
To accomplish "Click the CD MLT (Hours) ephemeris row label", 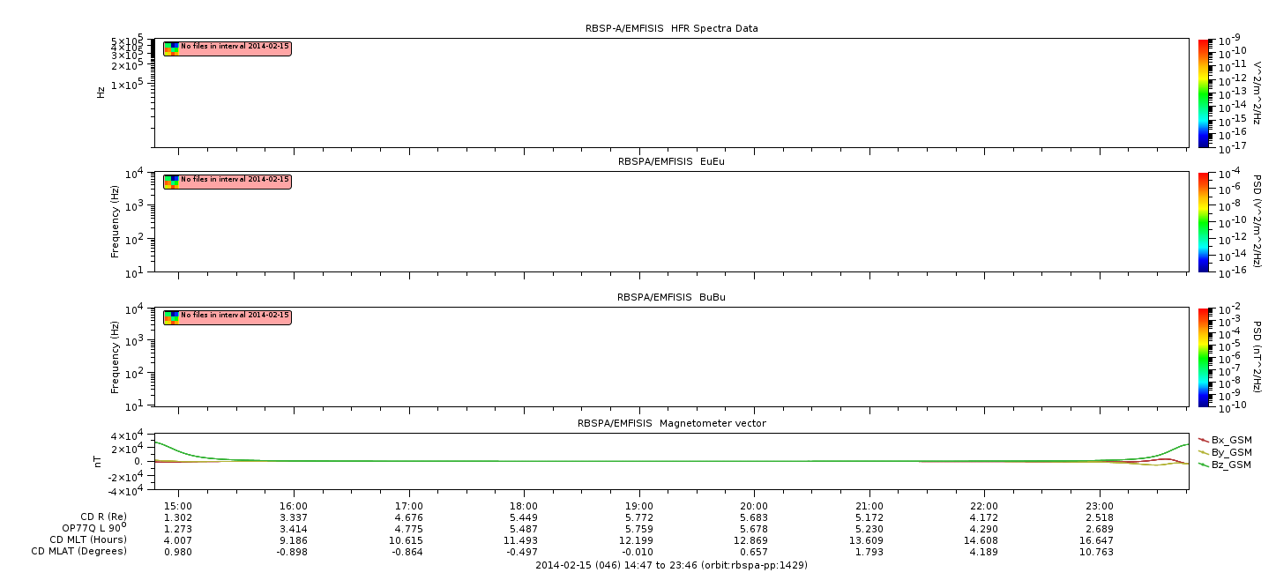I will pyautogui.click(x=88, y=539).
